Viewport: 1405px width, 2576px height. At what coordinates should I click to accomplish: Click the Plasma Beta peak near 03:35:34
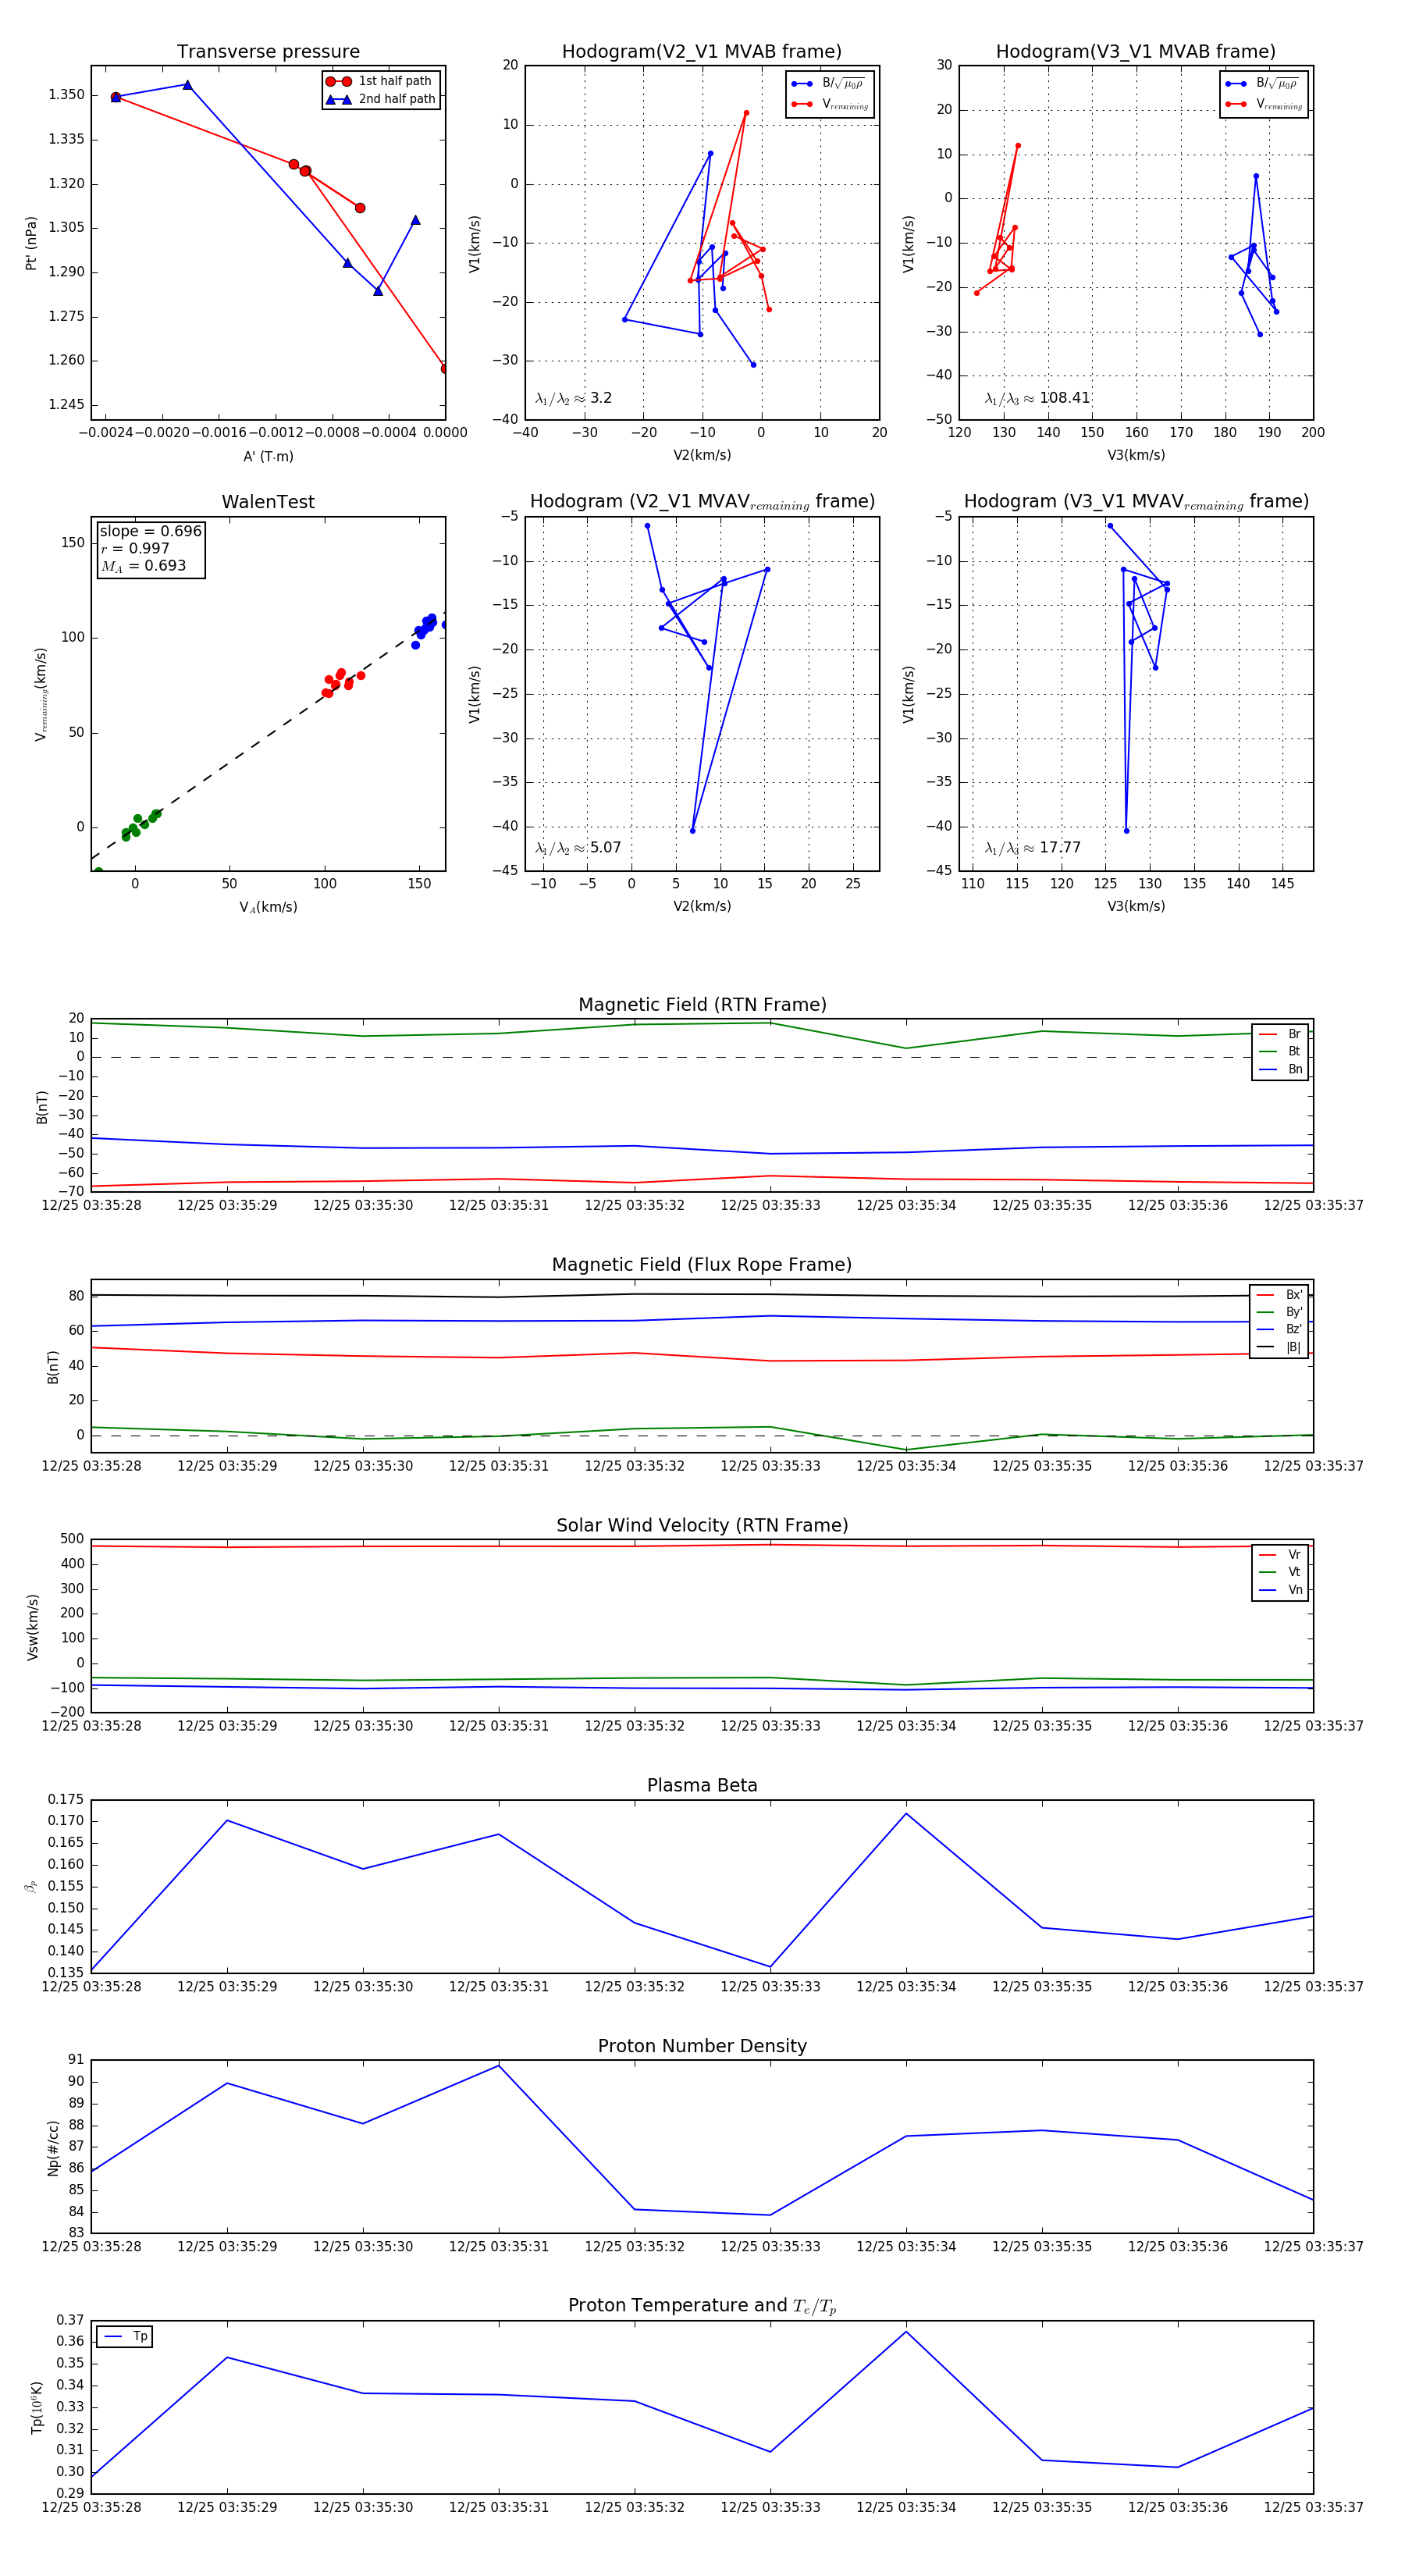coord(906,1814)
